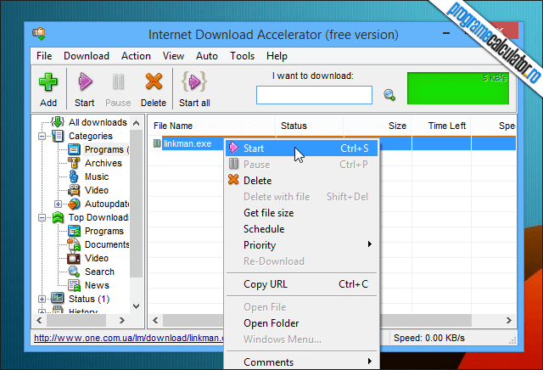Screen dimensions: 543x370
Task: Select Programs under Top Downloads
Action: click(104, 231)
